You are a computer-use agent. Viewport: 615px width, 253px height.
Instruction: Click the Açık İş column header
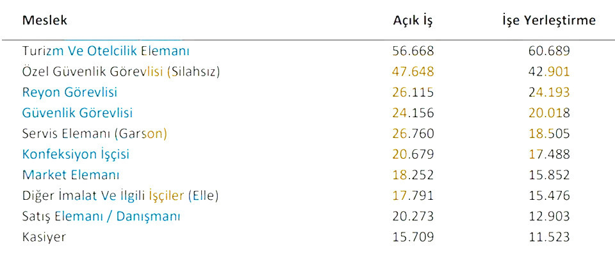(413, 21)
